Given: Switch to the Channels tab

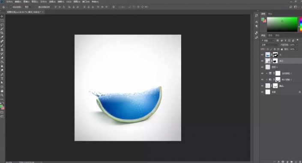Looking at the screenshot, I should pos(270,36).
